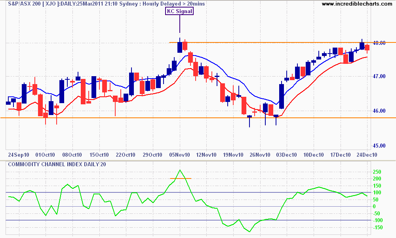The width and height of the screenshot is (396, 238).
Task: Click the 47.00 price axis label
Action: [x=380, y=76]
